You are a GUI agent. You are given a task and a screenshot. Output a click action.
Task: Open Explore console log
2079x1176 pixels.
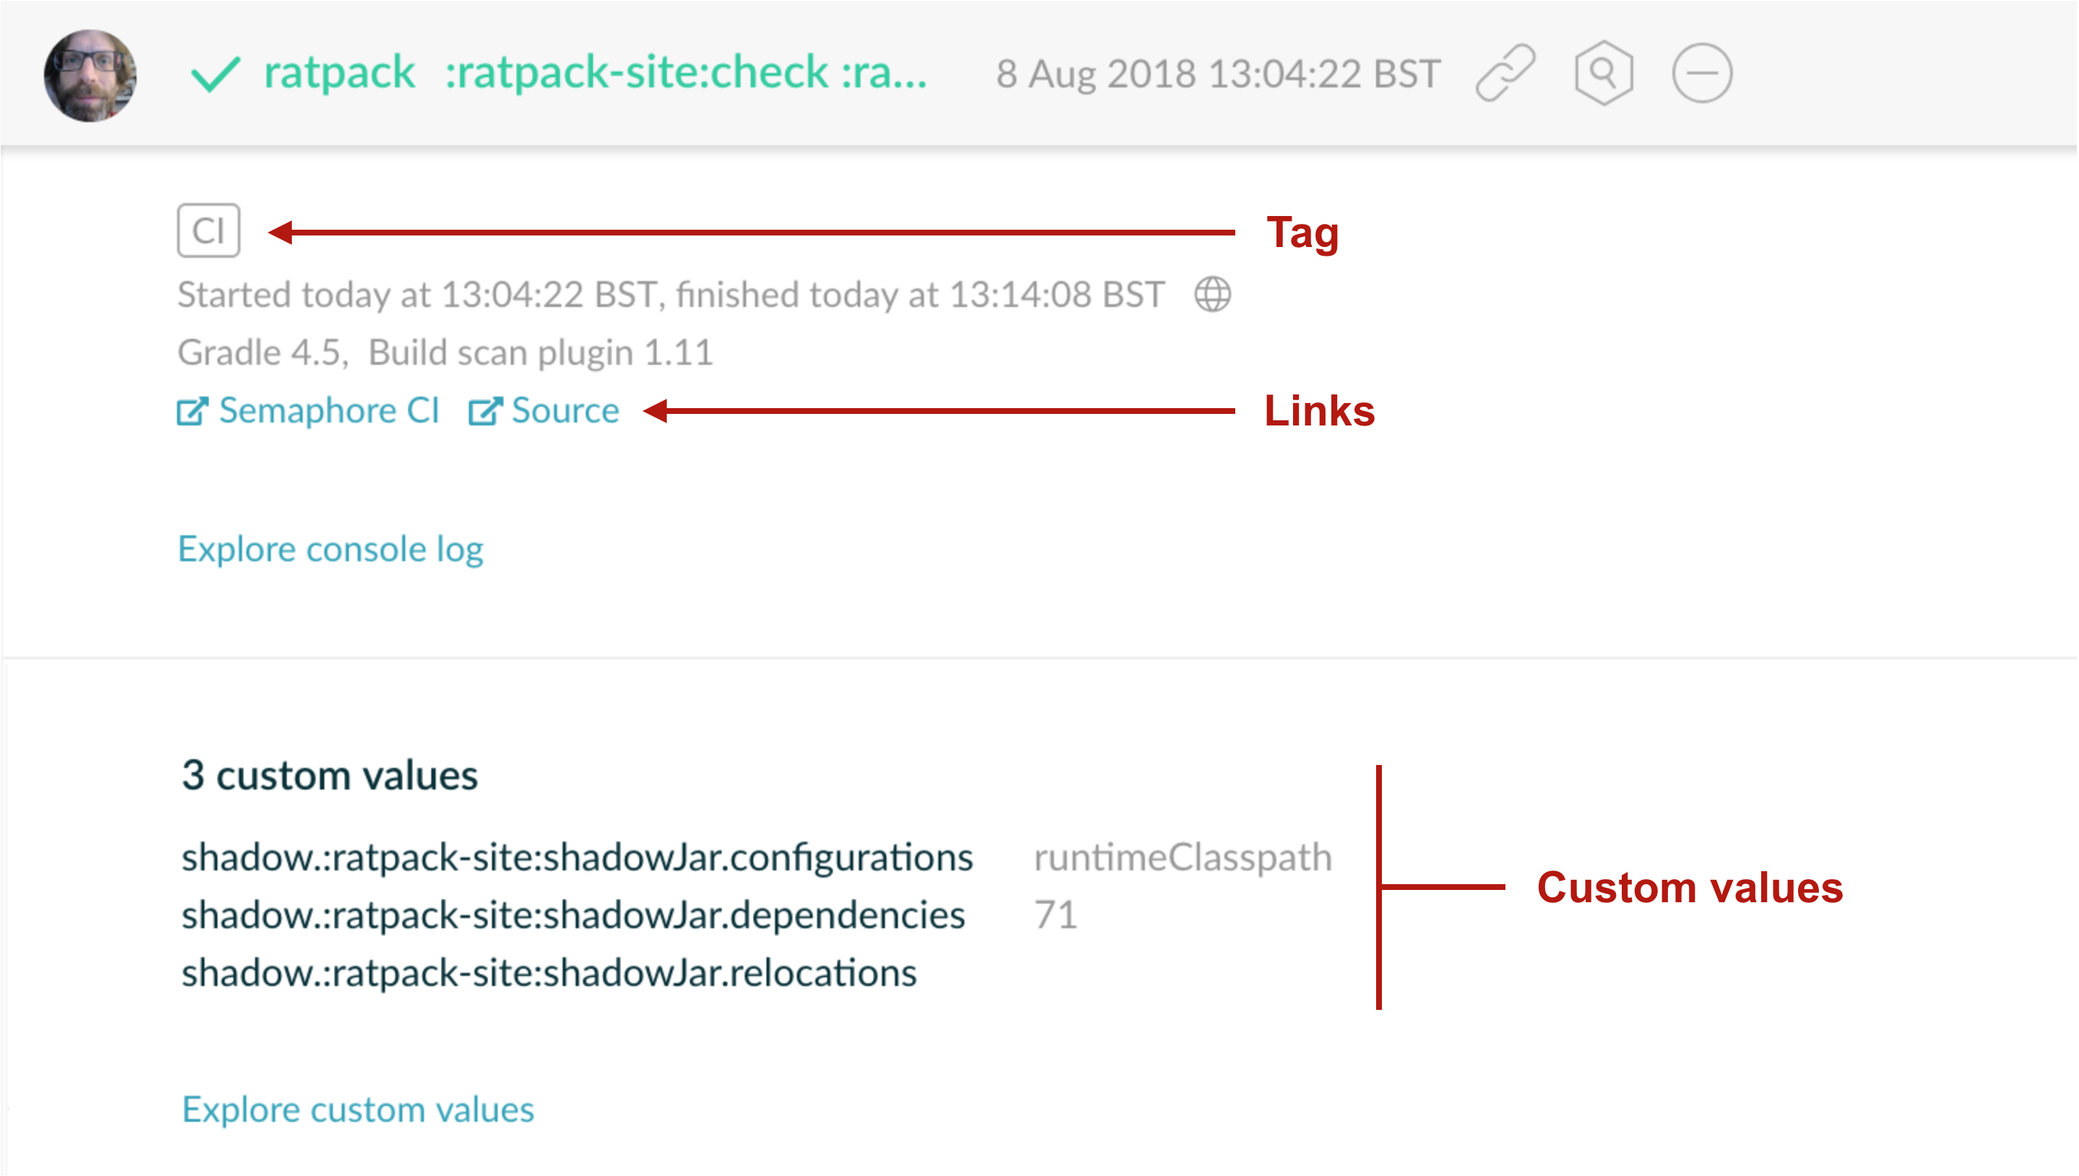[330, 549]
